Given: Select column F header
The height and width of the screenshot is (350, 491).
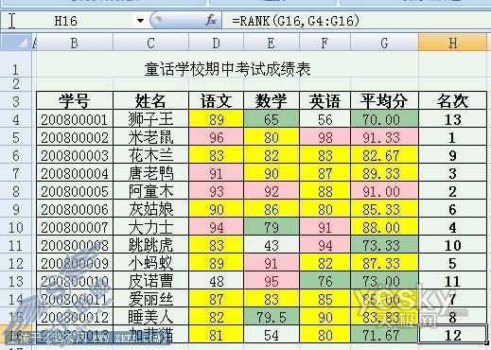Looking at the screenshot, I should 324,43.
